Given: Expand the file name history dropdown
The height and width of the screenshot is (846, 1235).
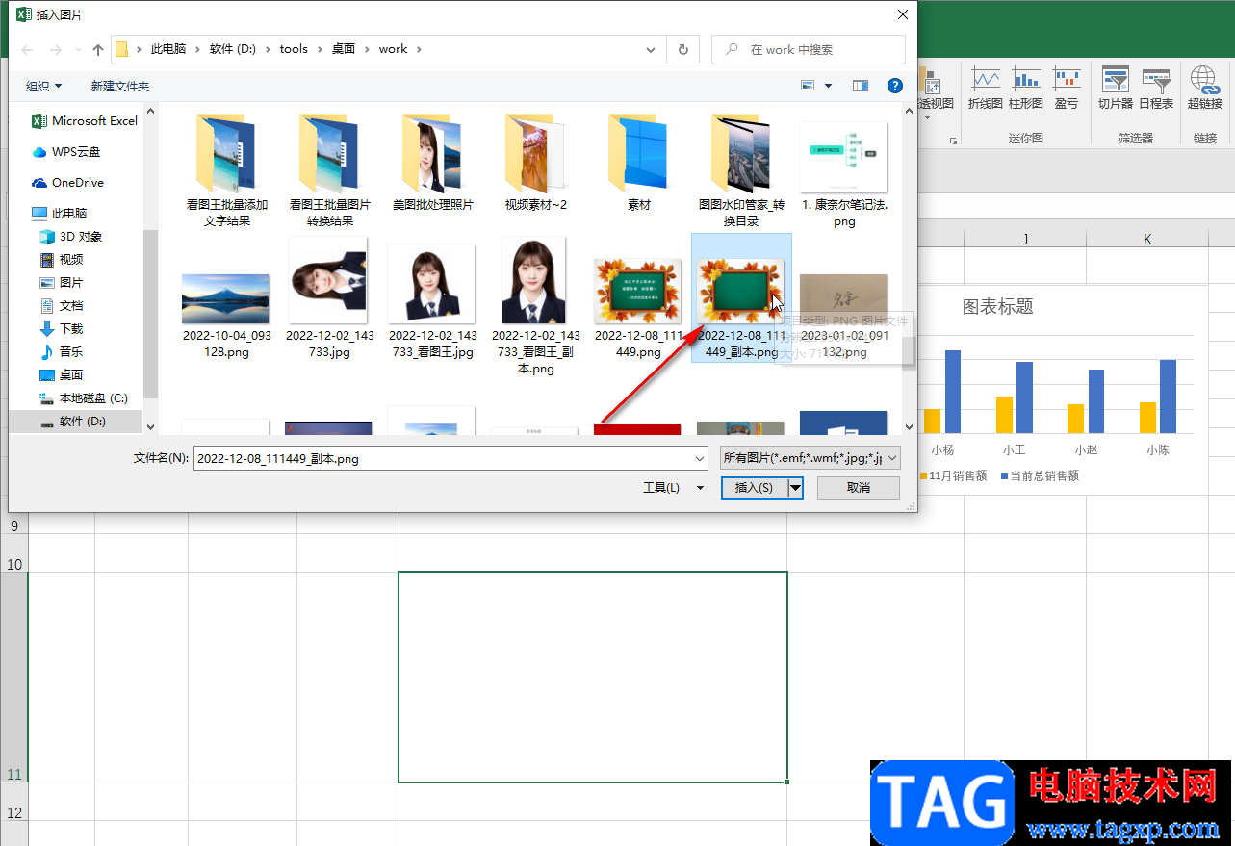Looking at the screenshot, I should (x=699, y=459).
